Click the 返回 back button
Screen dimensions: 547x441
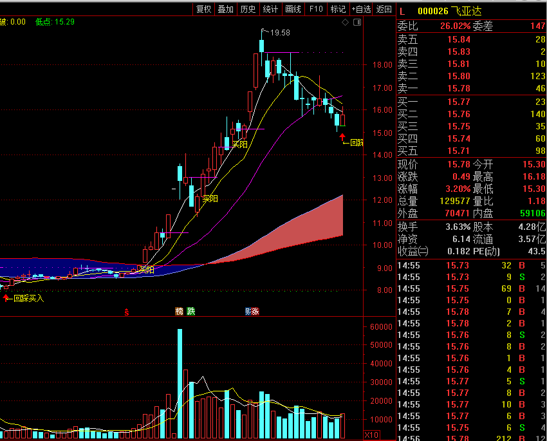(x=384, y=9)
